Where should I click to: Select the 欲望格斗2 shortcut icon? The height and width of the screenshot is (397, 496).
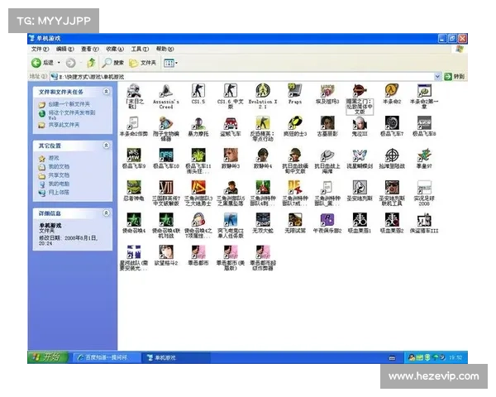click(166, 252)
